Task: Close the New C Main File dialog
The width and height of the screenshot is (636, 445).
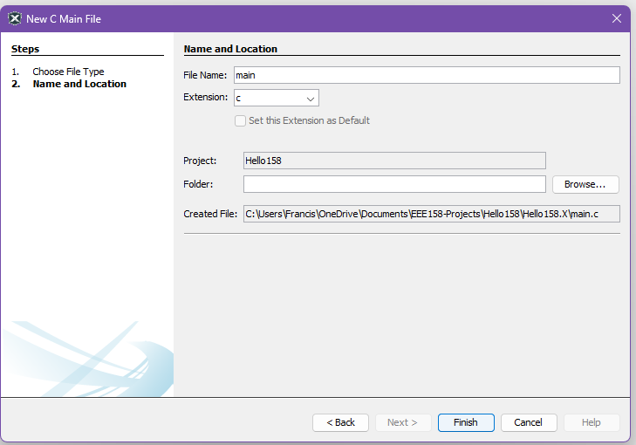Action: (617, 18)
